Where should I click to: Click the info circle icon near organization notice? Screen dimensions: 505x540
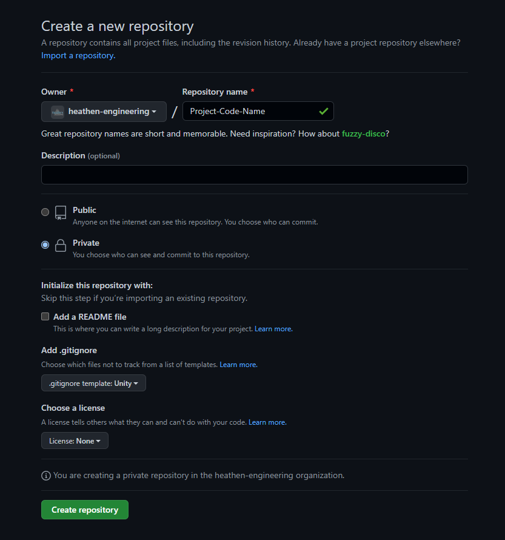(x=45, y=476)
